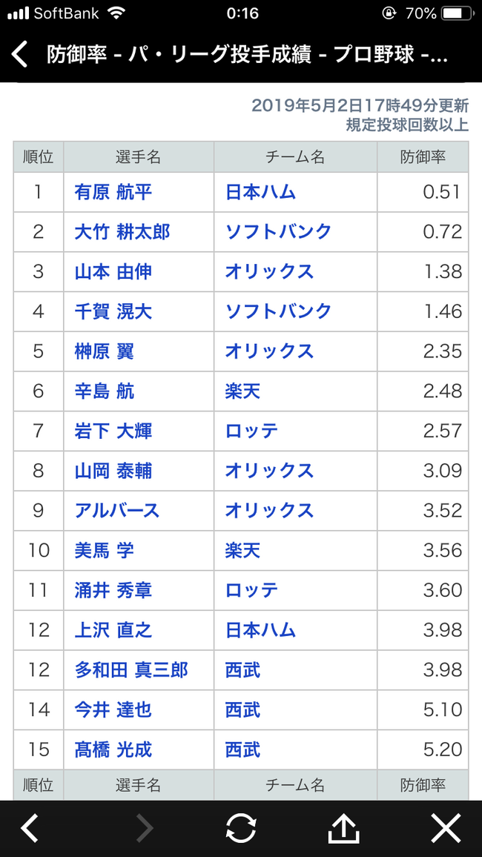Close the in-app browser with X
The width and height of the screenshot is (482, 857).
[446, 828]
